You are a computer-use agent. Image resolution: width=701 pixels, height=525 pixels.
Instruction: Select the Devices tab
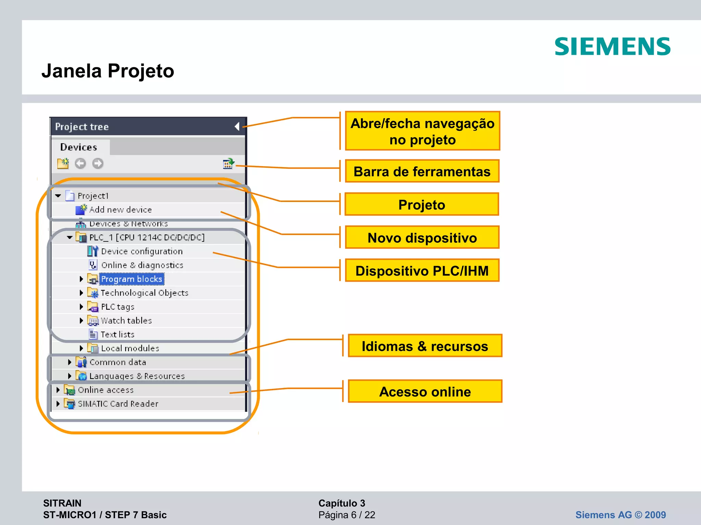pos(79,147)
